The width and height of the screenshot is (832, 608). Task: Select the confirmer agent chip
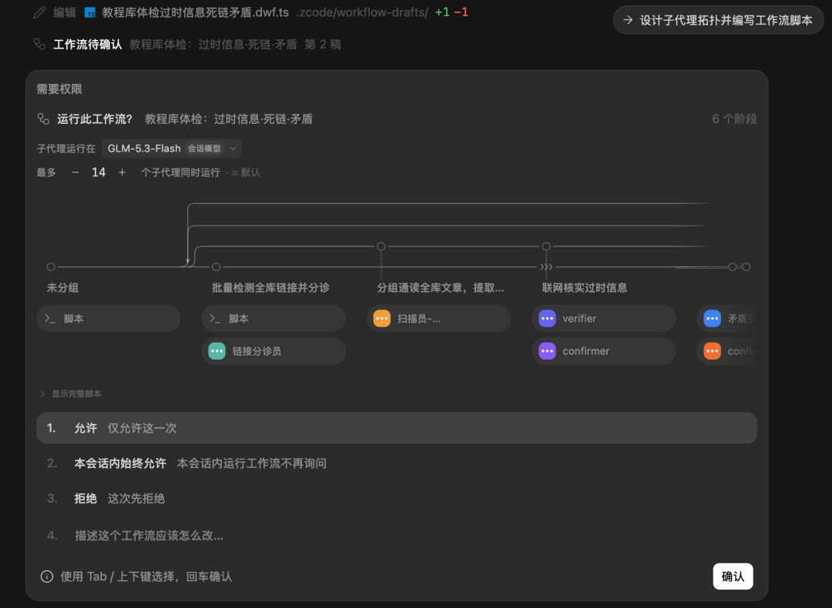[604, 351]
